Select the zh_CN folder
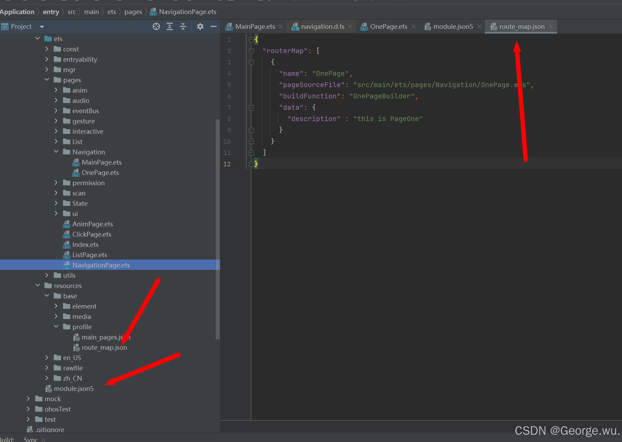The width and height of the screenshot is (622, 442). 72,378
